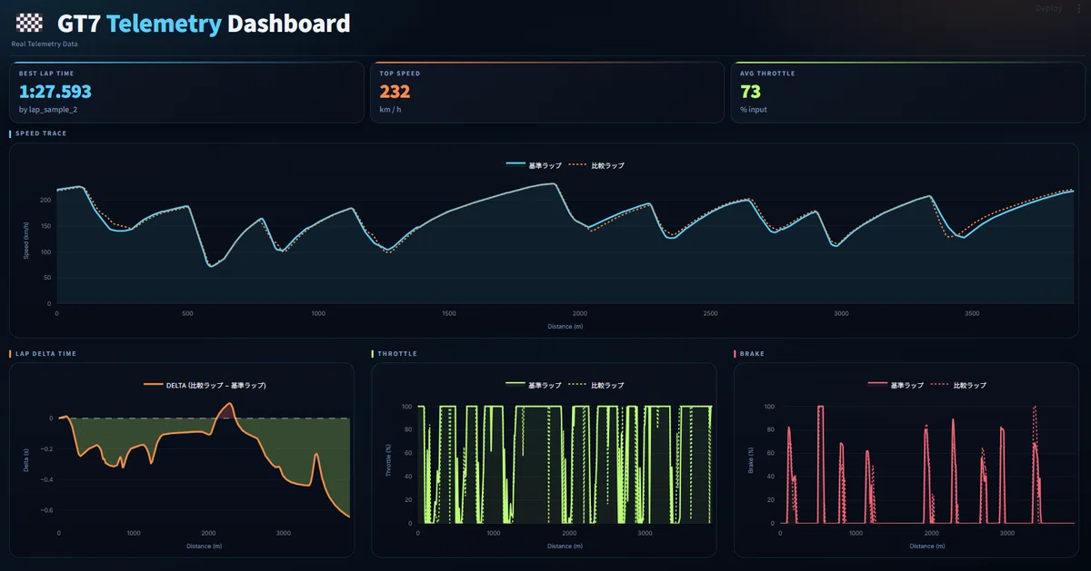Click the Speed (km/h) axis title

tap(26, 240)
